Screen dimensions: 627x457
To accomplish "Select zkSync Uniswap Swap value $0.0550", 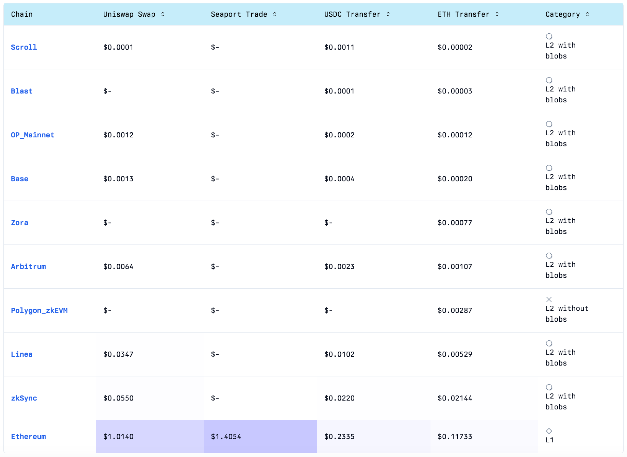I will (118, 398).
